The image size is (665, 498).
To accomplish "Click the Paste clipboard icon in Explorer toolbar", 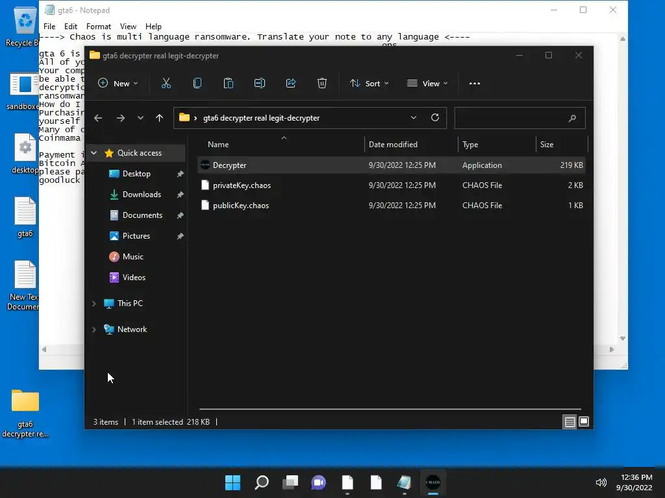I will 229,84.
